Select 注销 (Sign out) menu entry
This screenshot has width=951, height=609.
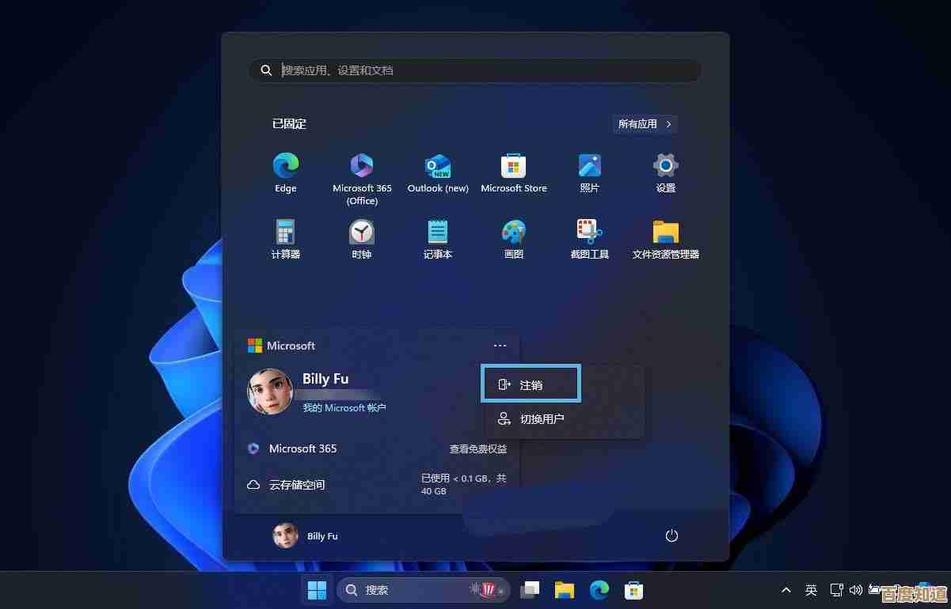531,385
